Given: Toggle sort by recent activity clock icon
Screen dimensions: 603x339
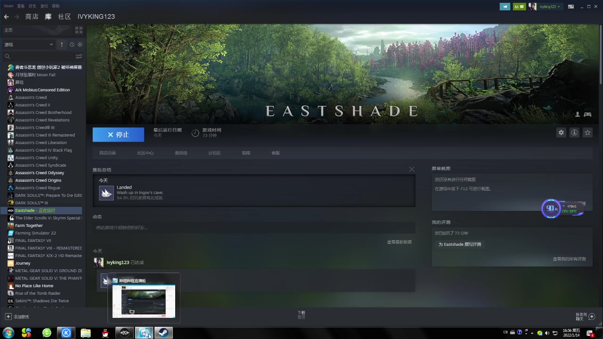Looking at the screenshot, I should (x=72, y=45).
